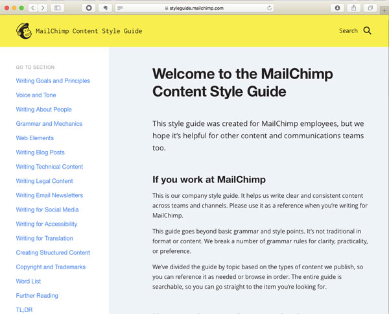Image resolution: width=389 pixels, height=314 pixels.
Task: Open Voice and Tone section
Action: point(36,95)
